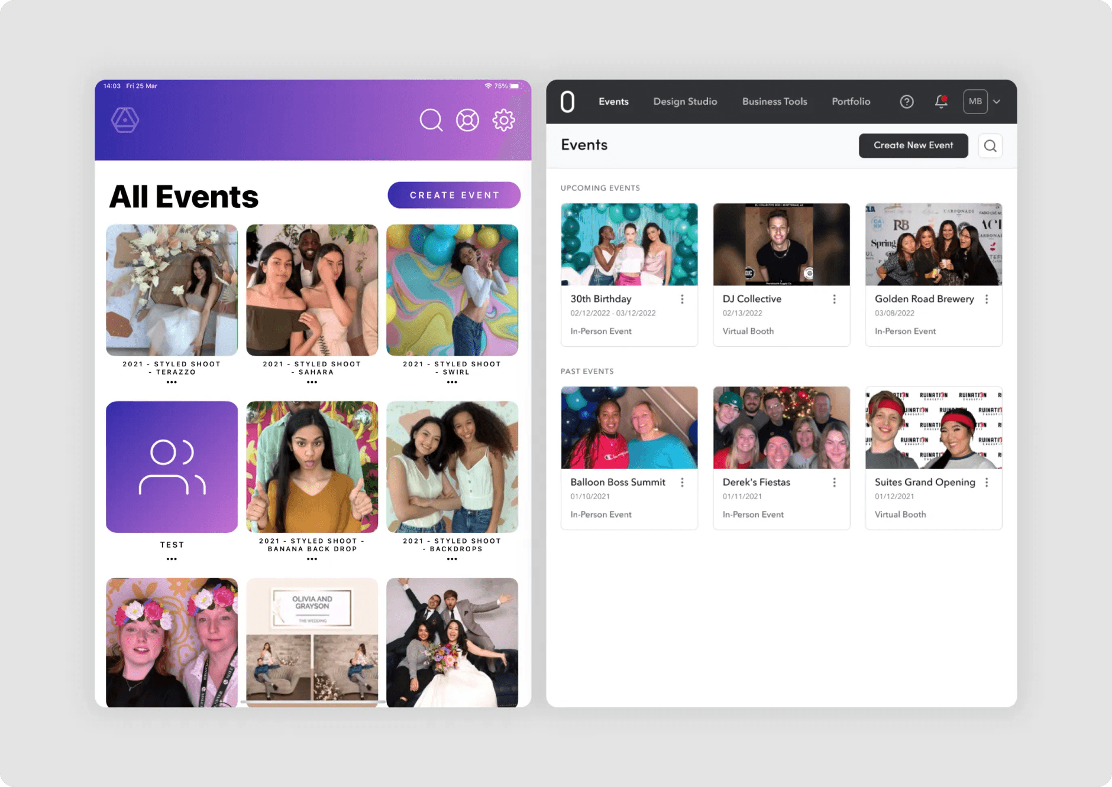Open search in the All Events app
The width and height of the screenshot is (1112, 787).
click(x=431, y=120)
